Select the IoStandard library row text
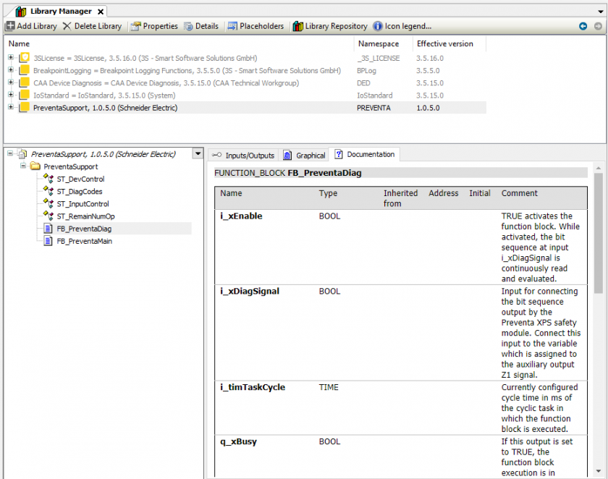Screen dimensions: 608x479 pyautogui.click(x=104, y=96)
